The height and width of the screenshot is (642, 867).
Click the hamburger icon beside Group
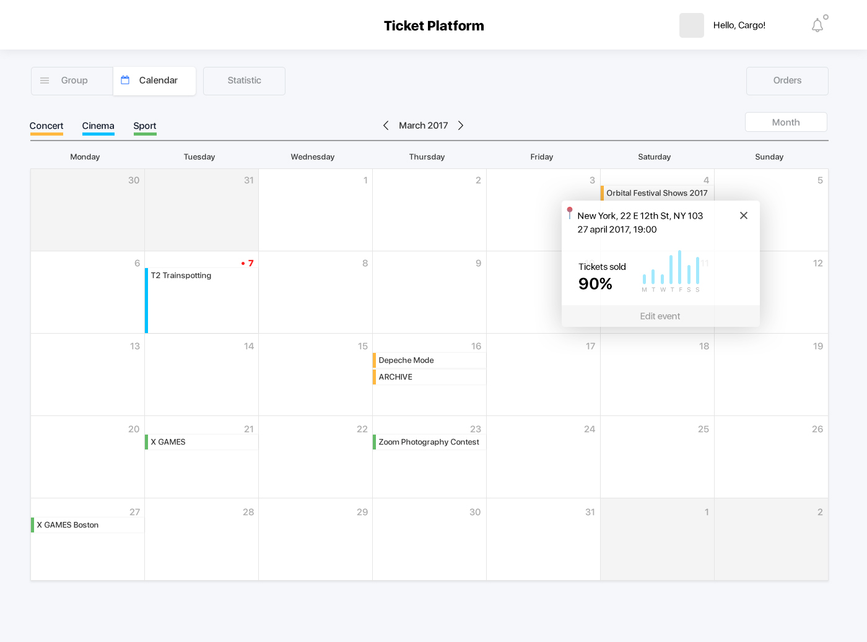click(x=45, y=80)
